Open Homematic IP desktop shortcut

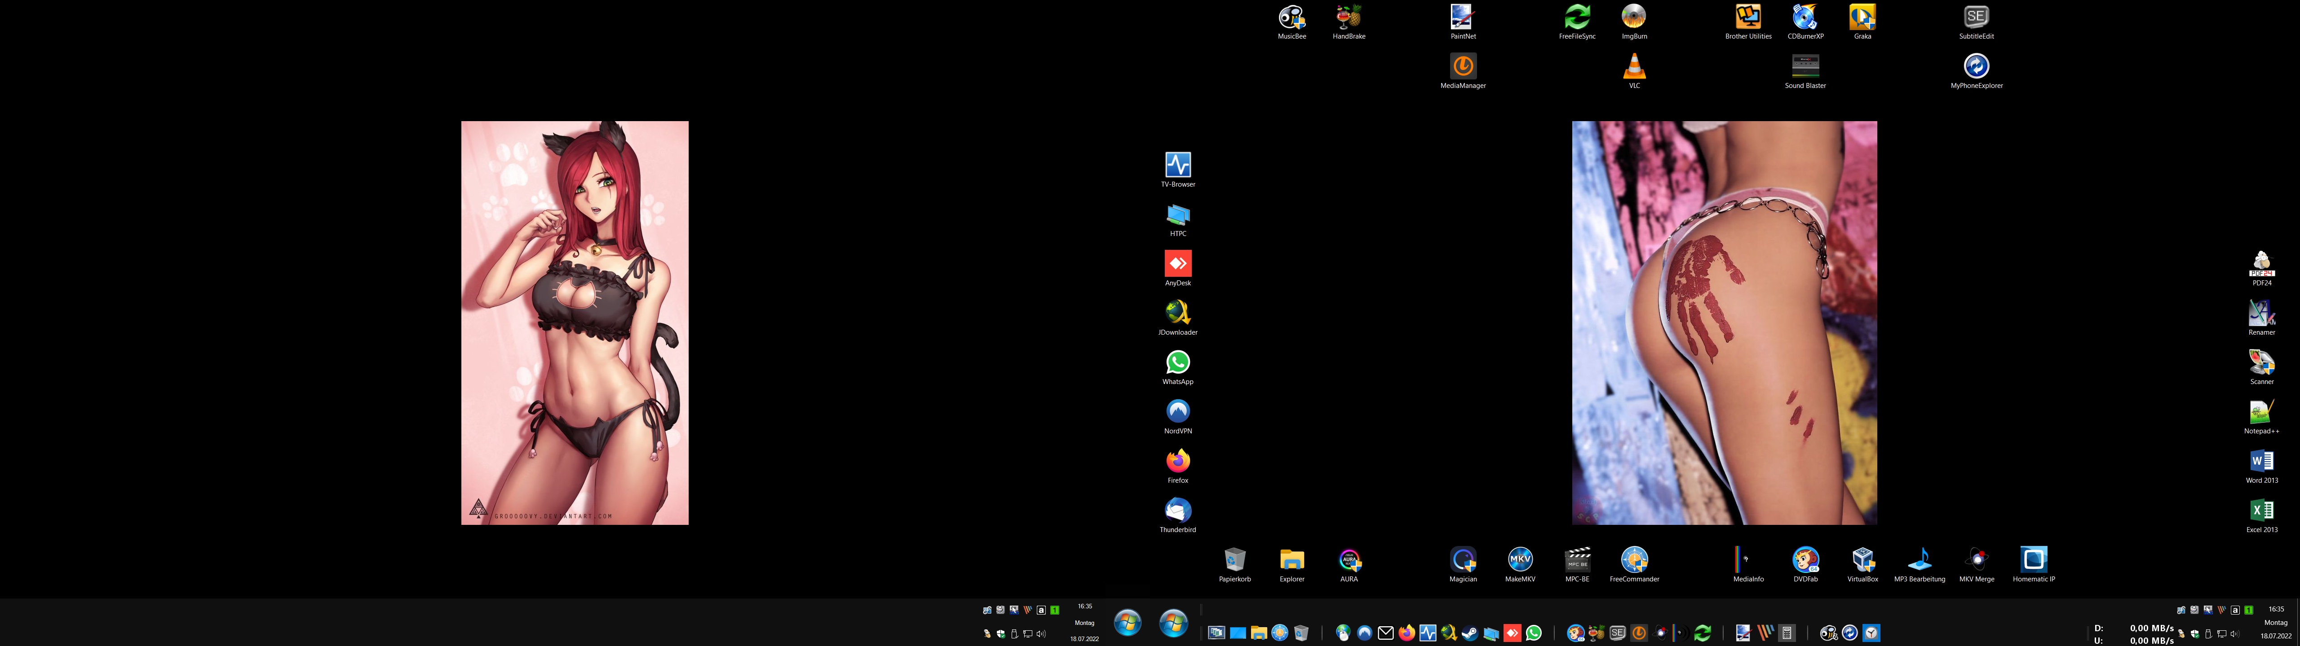(x=2034, y=565)
